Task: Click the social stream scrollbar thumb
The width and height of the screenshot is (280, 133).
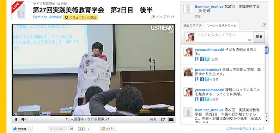Action: (x=267, y=50)
